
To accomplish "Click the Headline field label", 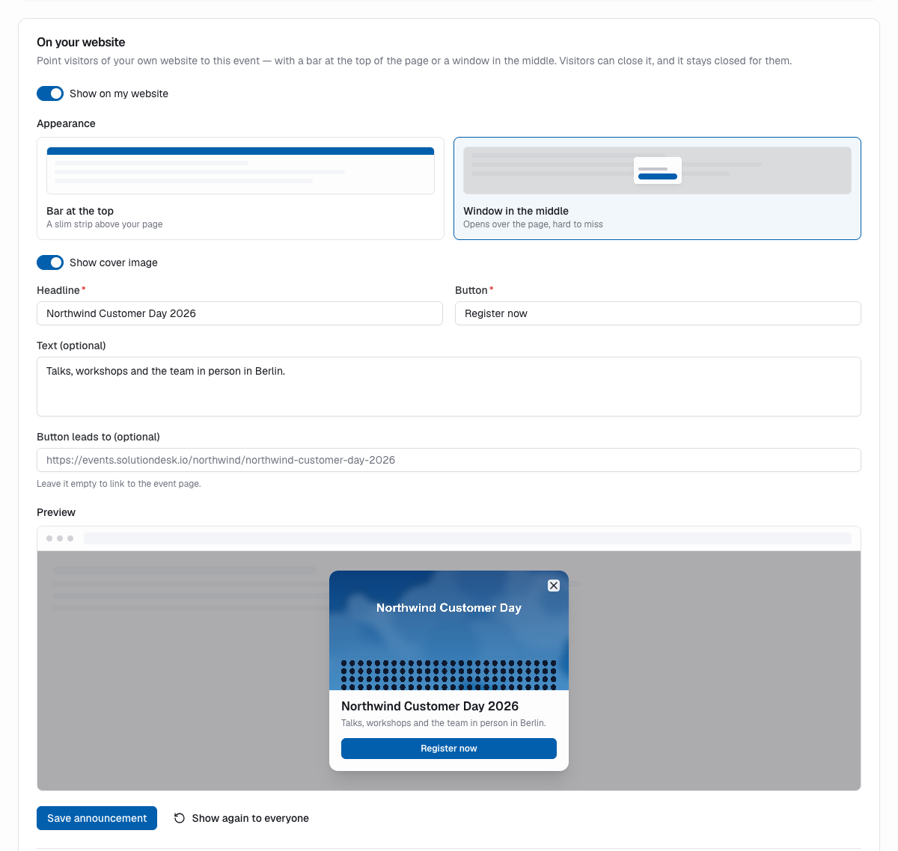I will pos(58,290).
